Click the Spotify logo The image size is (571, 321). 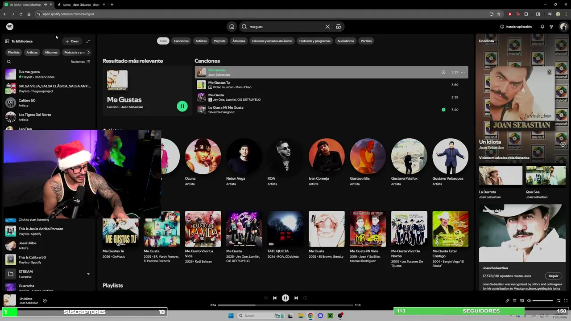(10, 27)
